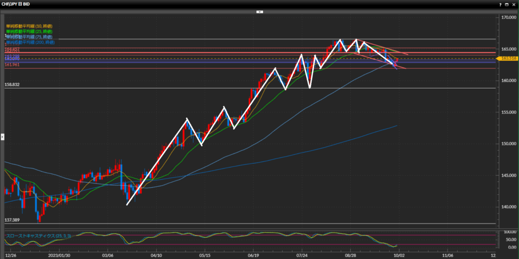The height and width of the screenshot is (259, 519).
Task: Click the 04/10 date on time axis
Action: click(x=157, y=255)
